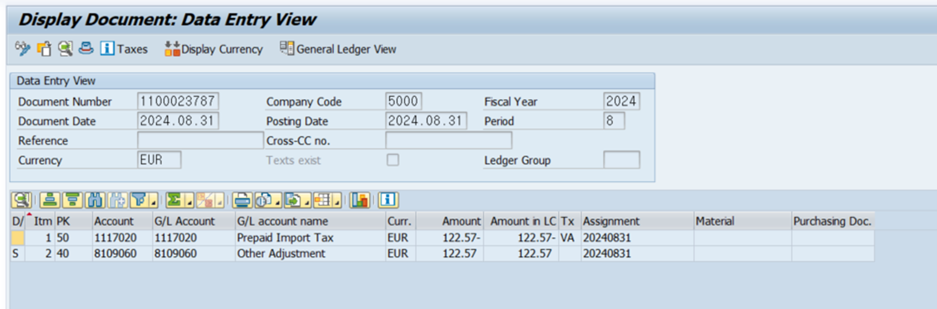The width and height of the screenshot is (937, 309).
Task: Click the Amount in LC column header
Action: 521,221
